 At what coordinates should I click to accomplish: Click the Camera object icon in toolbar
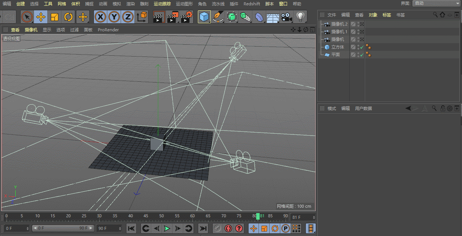(x=286, y=17)
